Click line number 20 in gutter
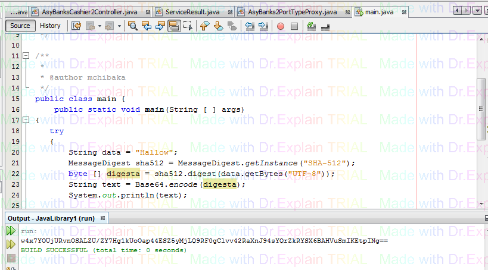This screenshot has width=488, height=270. click(15, 153)
